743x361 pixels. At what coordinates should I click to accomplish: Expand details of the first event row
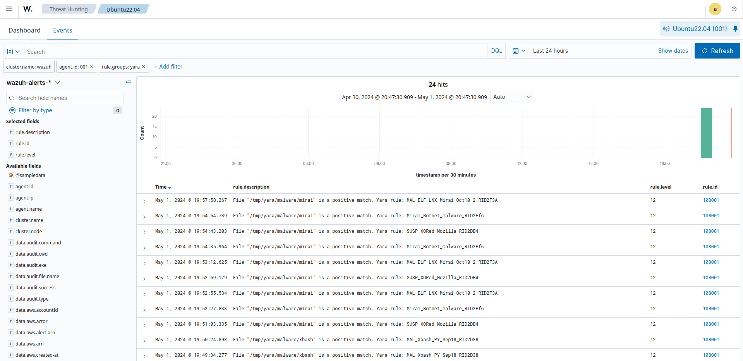pos(144,201)
